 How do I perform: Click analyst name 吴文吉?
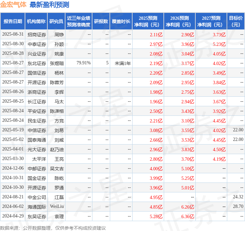[x=57, y=169]
